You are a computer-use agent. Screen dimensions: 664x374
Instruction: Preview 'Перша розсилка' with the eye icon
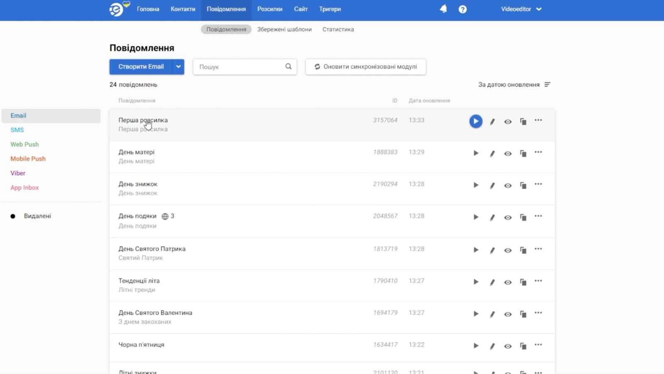click(x=508, y=122)
